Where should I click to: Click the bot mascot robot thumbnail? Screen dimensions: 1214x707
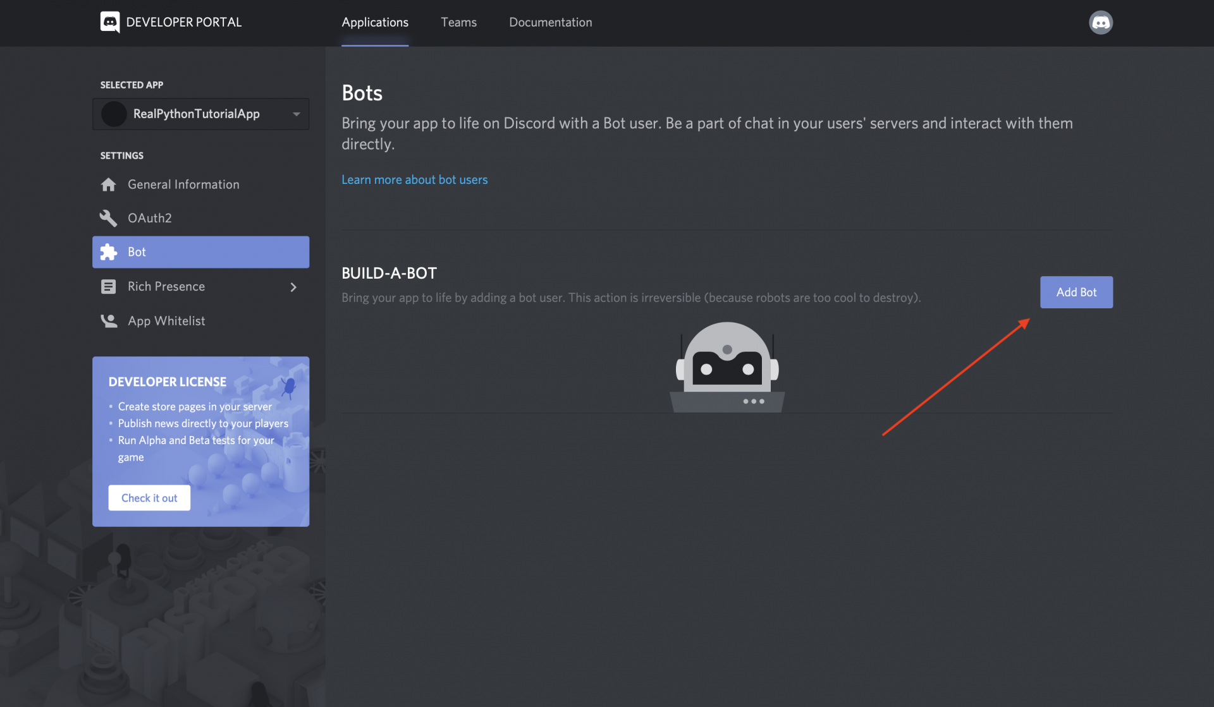[x=727, y=366]
